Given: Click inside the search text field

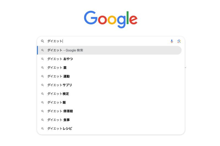Looking at the screenshot, I should (x=107, y=41).
